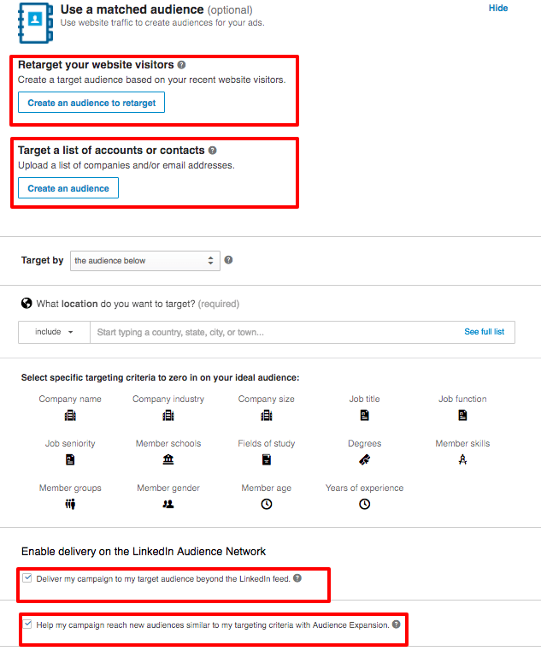Pick the Member schools icon

coord(168,459)
